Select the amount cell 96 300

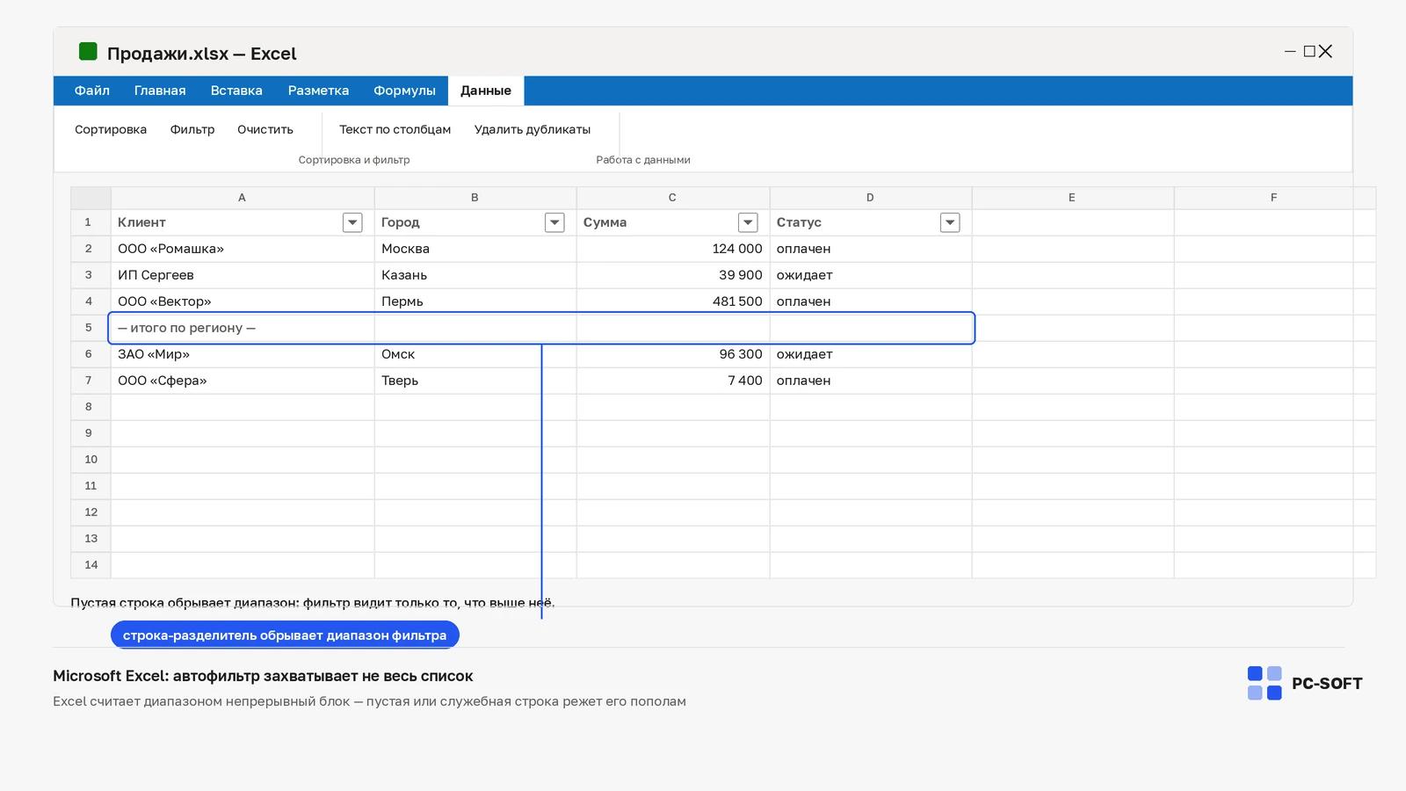(x=673, y=354)
